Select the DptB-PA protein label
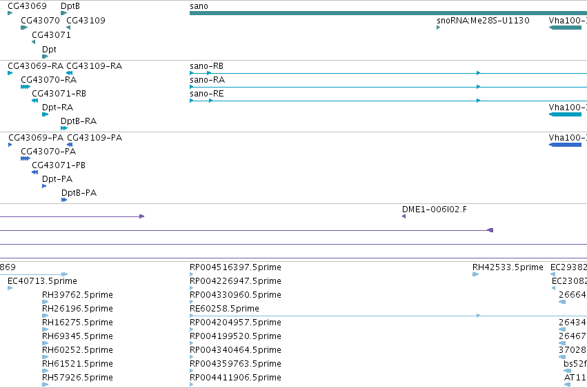Screen dimensions: 587x388 tap(79, 193)
